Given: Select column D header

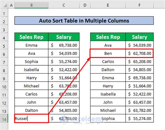Looking at the screenshot, I should tap(85, 5).
